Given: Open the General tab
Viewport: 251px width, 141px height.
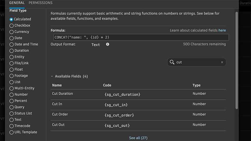Looking at the screenshot, I should click(17, 3).
